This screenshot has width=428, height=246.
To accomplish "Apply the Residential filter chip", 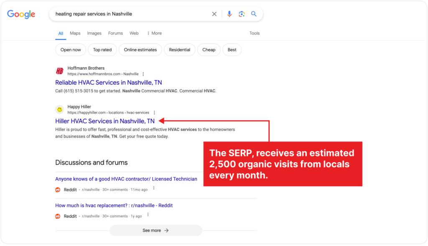I will 179,50.
